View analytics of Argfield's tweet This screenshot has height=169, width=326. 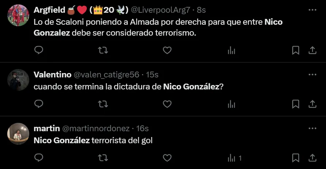coord(231,50)
